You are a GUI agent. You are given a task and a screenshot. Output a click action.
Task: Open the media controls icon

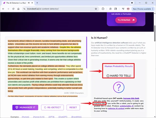[x=123, y=9]
